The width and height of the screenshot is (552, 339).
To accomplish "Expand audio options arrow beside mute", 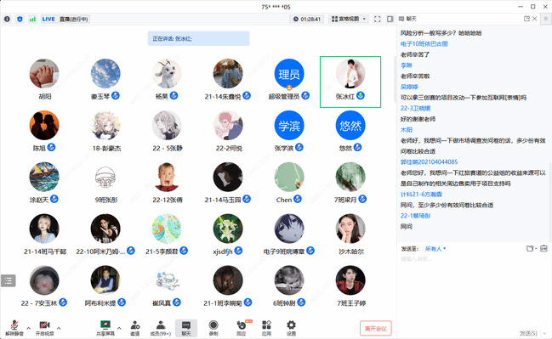I will [29, 328].
